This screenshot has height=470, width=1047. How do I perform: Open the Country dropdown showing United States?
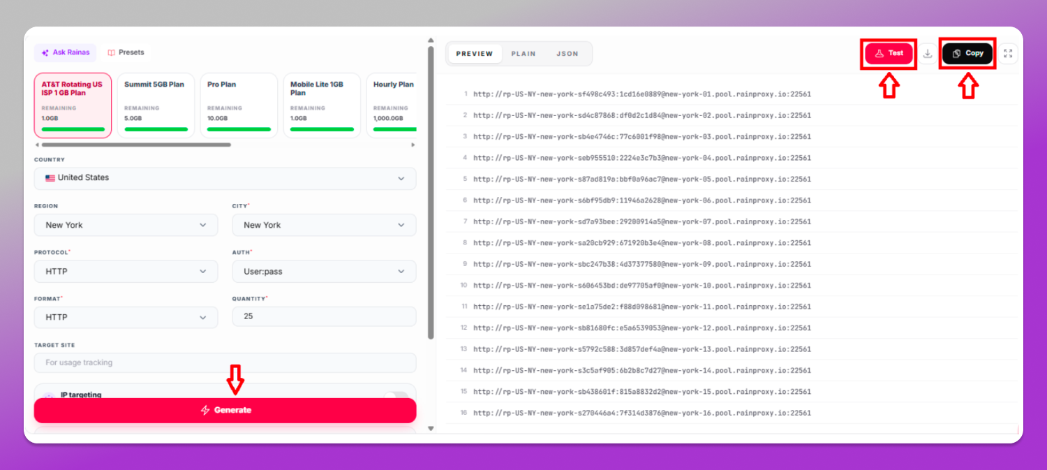point(225,178)
